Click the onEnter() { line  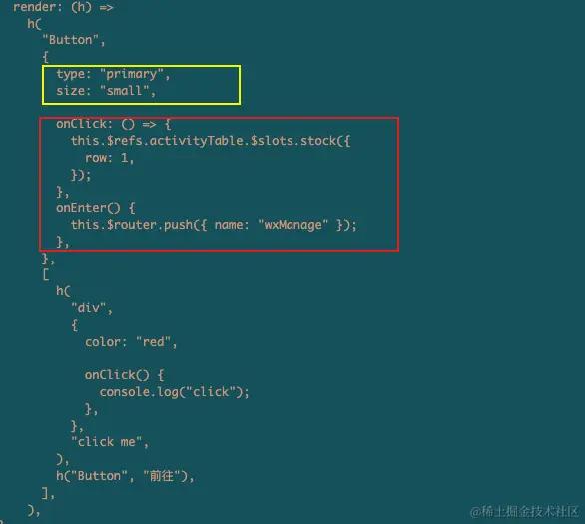tap(96, 208)
